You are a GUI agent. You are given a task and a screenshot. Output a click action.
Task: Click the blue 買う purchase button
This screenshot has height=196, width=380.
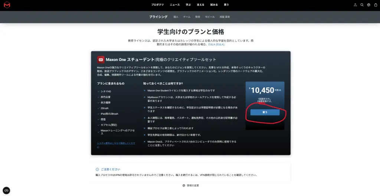coord(265,112)
